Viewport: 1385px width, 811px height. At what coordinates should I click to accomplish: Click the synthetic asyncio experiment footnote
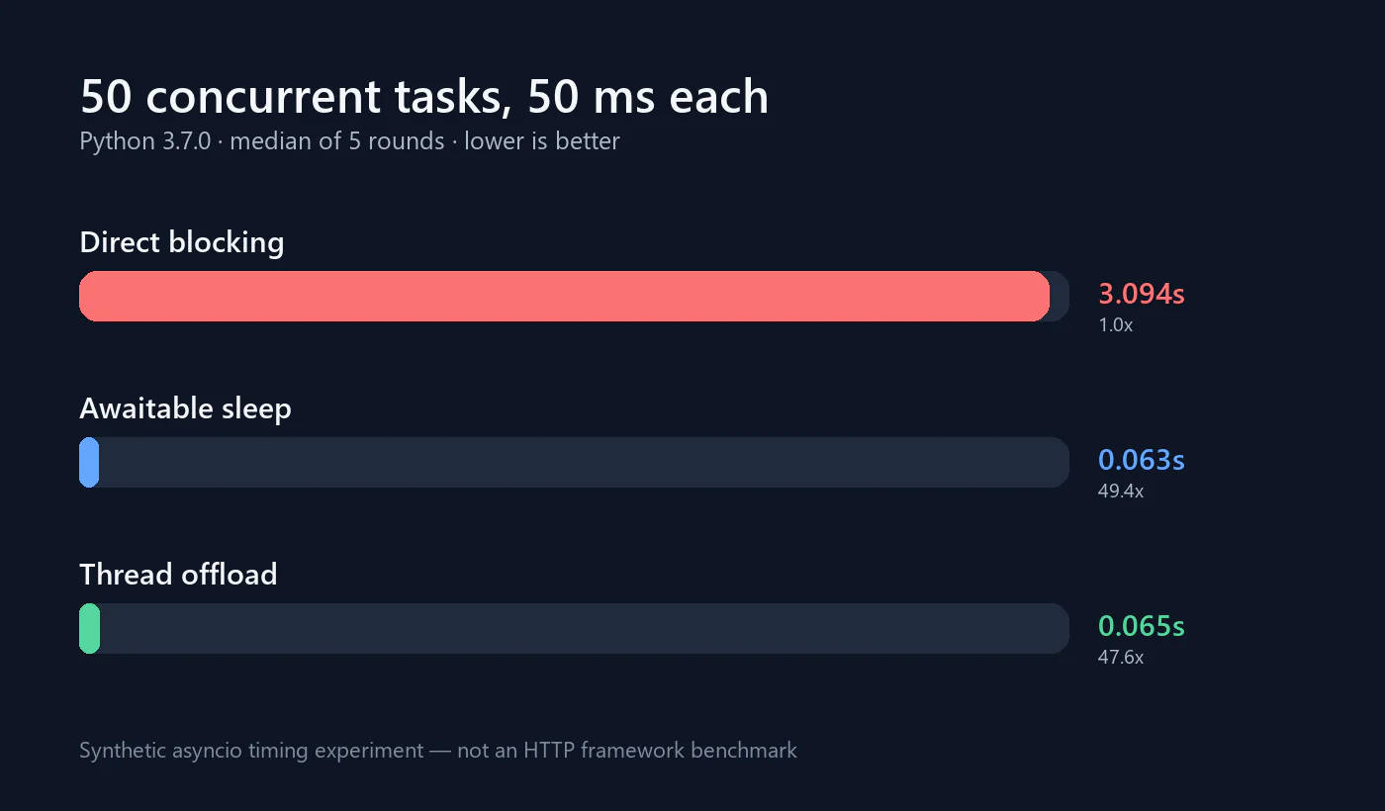[438, 751]
